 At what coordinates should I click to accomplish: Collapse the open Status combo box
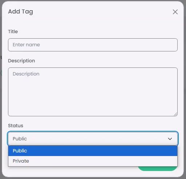click(93, 139)
